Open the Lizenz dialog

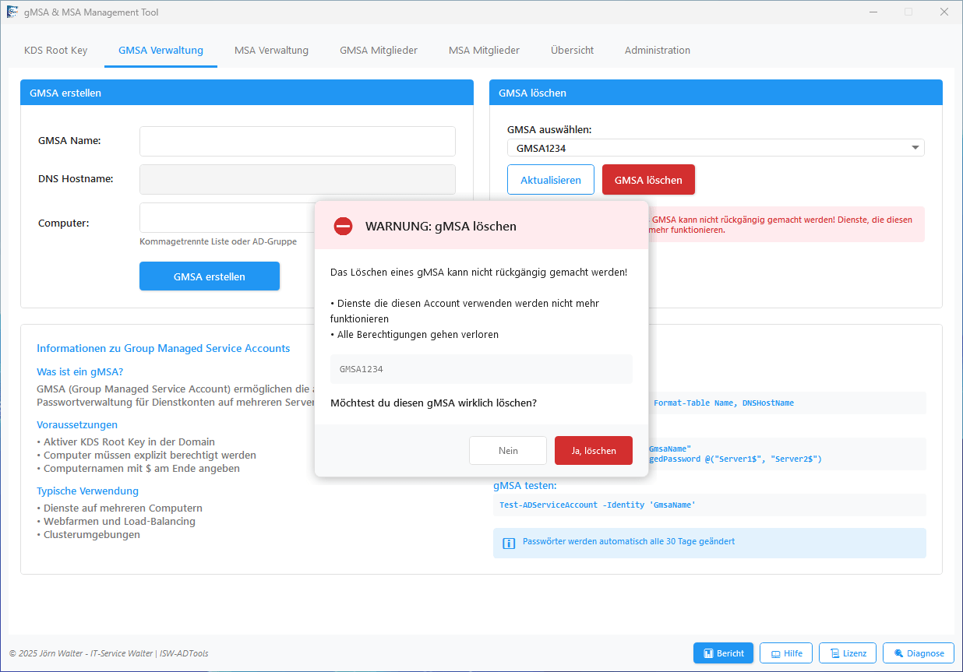[x=848, y=653]
